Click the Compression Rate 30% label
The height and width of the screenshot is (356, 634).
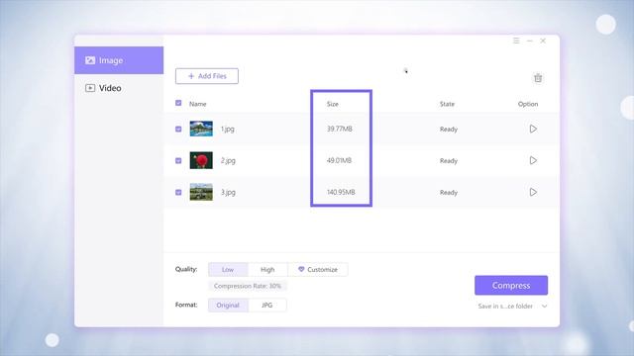tap(248, 286)
